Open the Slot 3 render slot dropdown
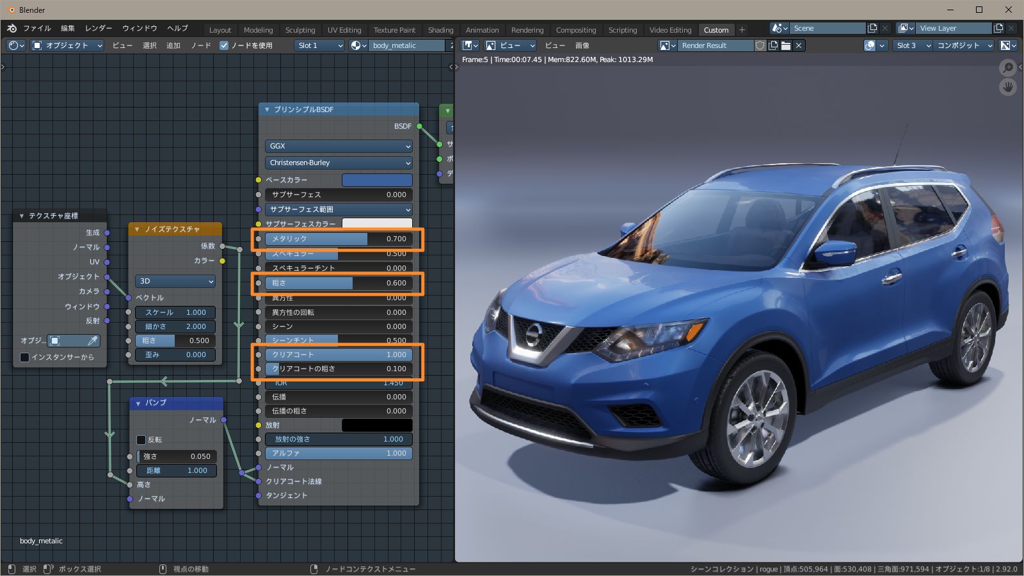The width and height of the screenshot is (1024, 576). point(912,45)
